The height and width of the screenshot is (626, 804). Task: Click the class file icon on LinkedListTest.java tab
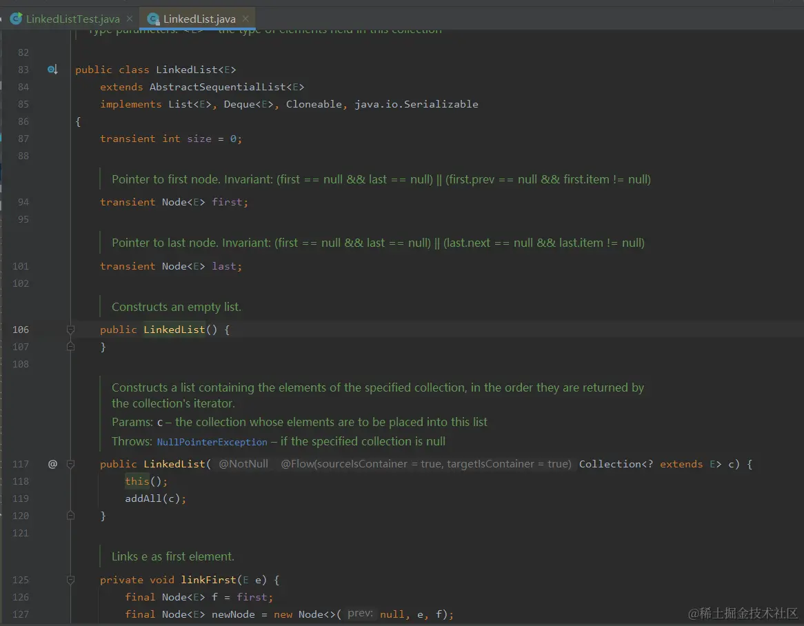pyautogui.click(x=16, y=19)
